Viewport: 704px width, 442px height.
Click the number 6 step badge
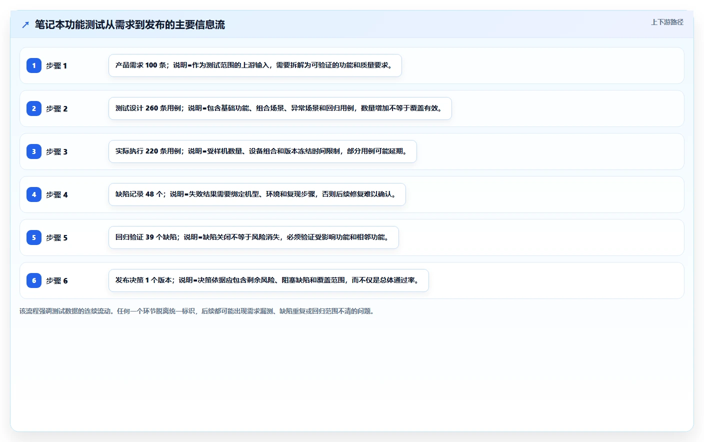coord(34,280)
